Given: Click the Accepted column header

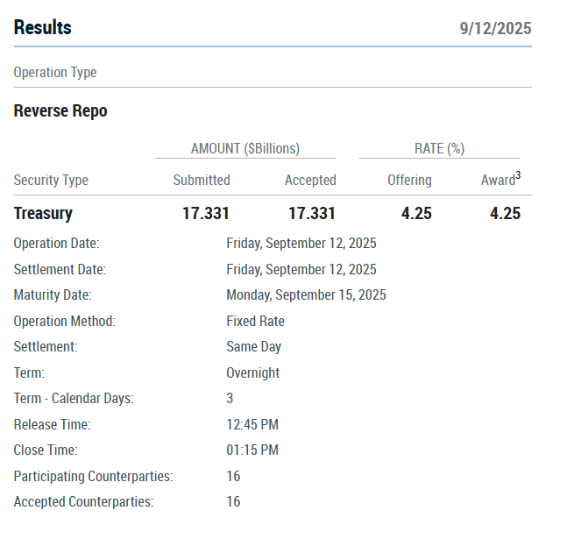Looking at the screenshot, I should [x=310, y=180].
